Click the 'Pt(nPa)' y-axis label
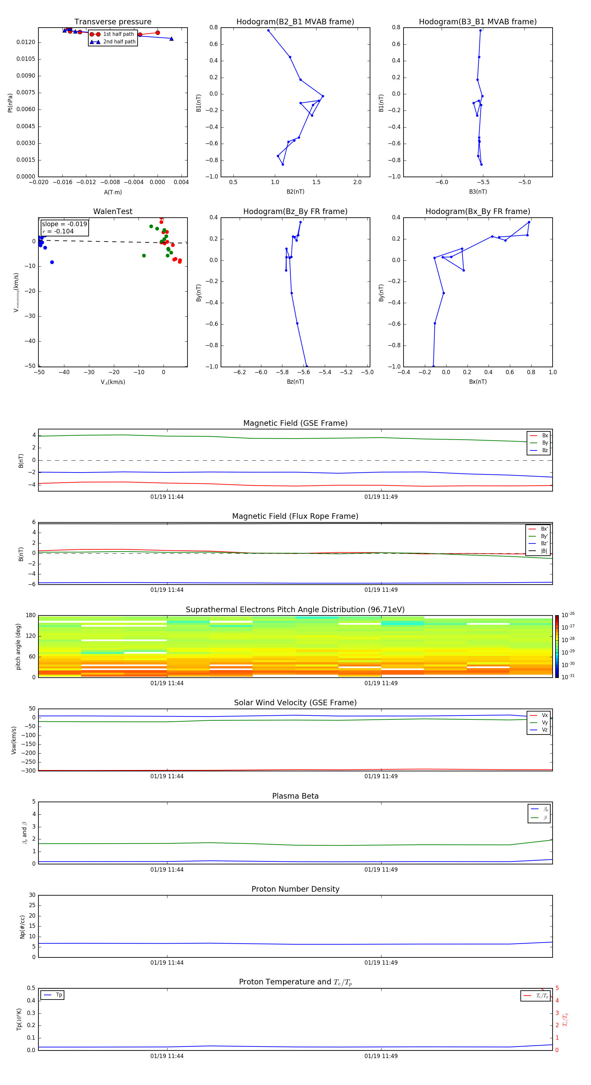The image size is (591, 1085). [x=10, y=102]
